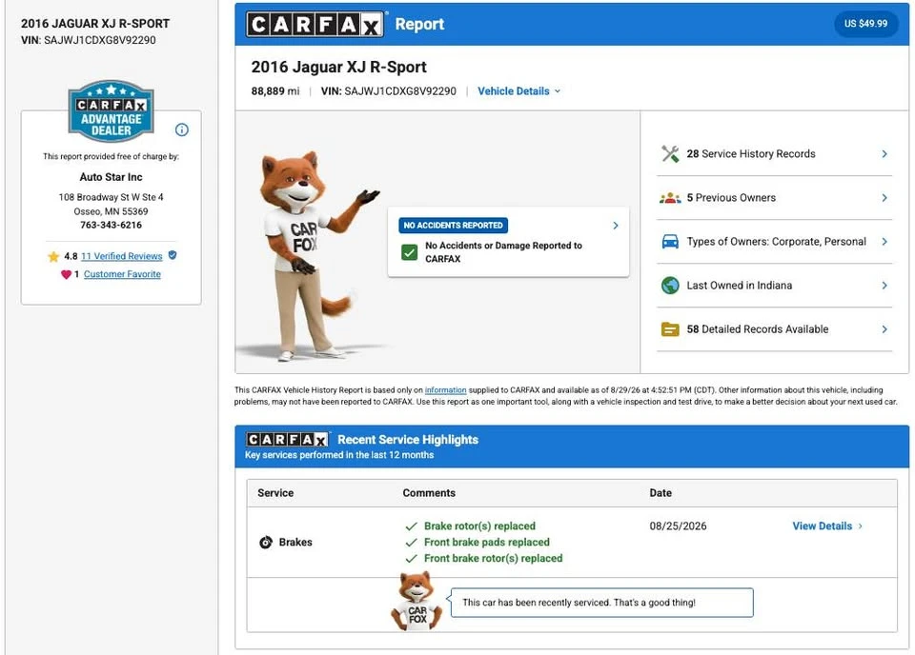Click the heart Customer Favorite icon
The width and height of the screenshot is (915, 655).
[x=66, y=274]
